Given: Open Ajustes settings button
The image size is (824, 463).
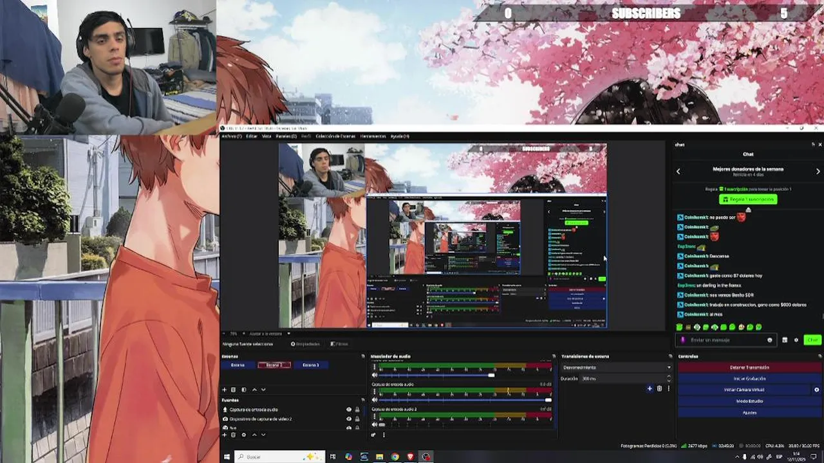Looking at the screenshot, I should click(750, 413).
